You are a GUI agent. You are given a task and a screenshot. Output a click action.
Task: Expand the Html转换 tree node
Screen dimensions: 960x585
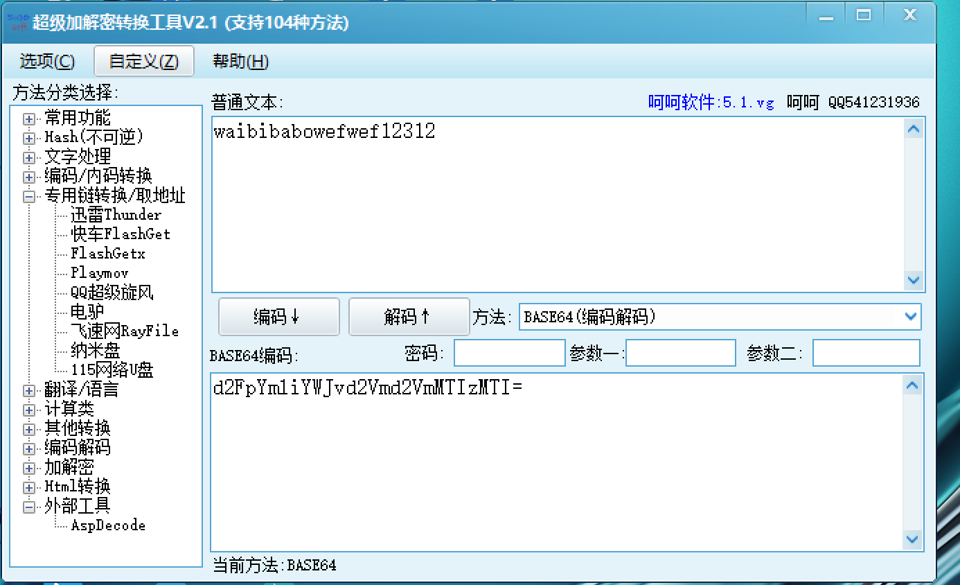click(29, 487)
